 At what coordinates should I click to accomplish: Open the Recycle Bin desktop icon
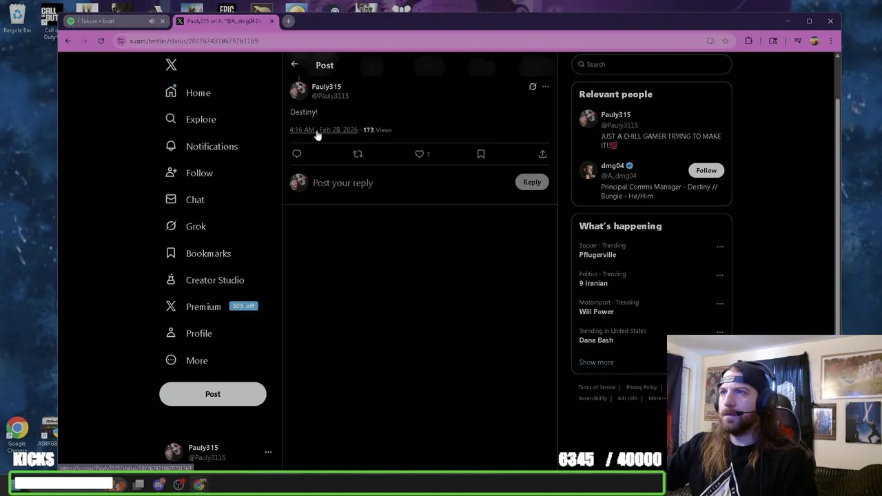[17, 19]
